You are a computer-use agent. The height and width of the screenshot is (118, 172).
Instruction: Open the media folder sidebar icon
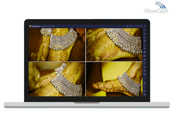pyautogui.click(x=145, y=63)
